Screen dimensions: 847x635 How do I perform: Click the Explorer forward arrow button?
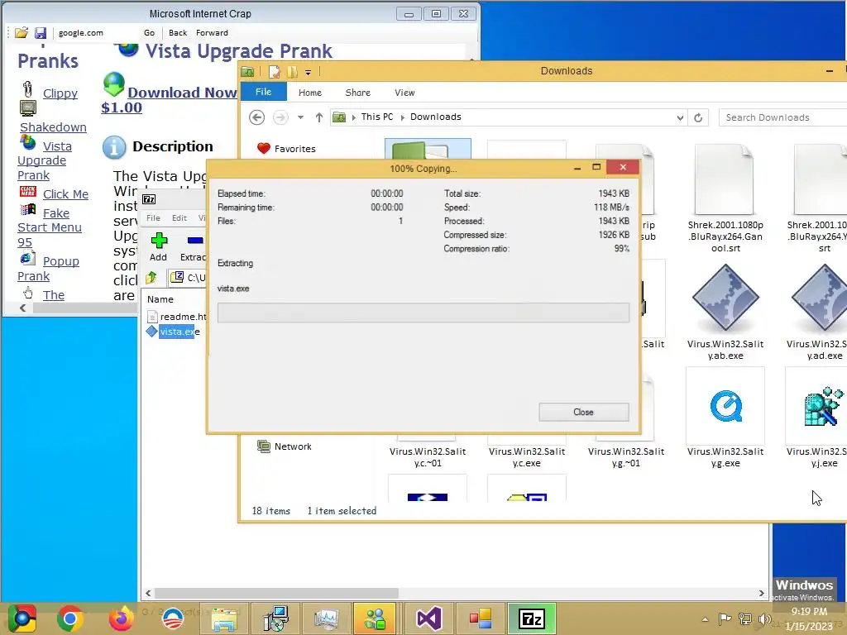(280, 117)
